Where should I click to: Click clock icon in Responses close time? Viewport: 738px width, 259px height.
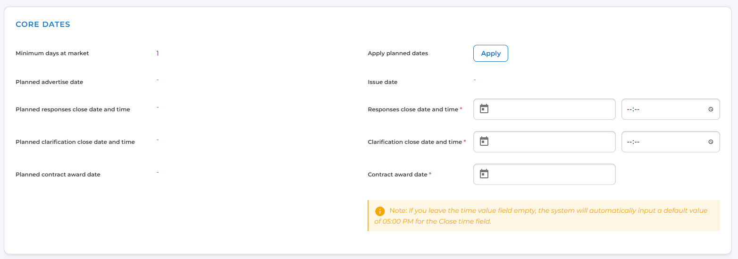[711, 109]
